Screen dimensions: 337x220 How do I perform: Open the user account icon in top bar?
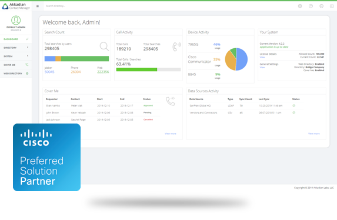[x=321, y=6]
